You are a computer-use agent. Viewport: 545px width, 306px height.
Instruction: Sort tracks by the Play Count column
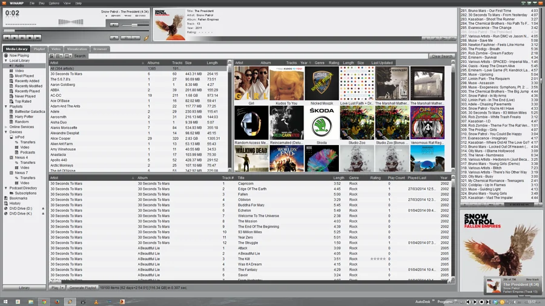click(396, 178)
